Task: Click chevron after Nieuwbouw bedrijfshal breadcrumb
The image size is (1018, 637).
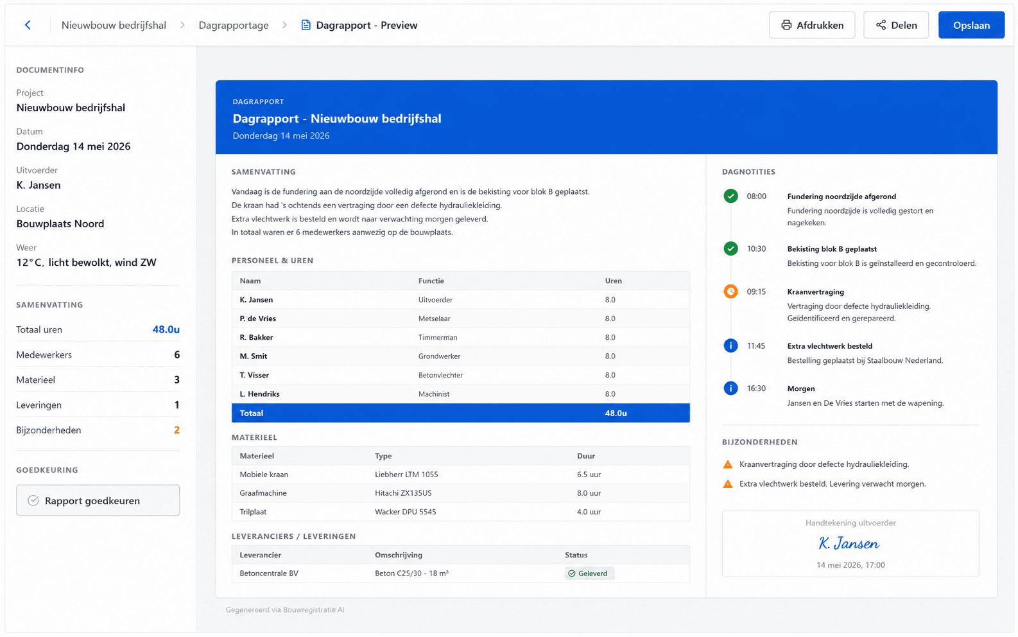Action: [x=182, y=25]
